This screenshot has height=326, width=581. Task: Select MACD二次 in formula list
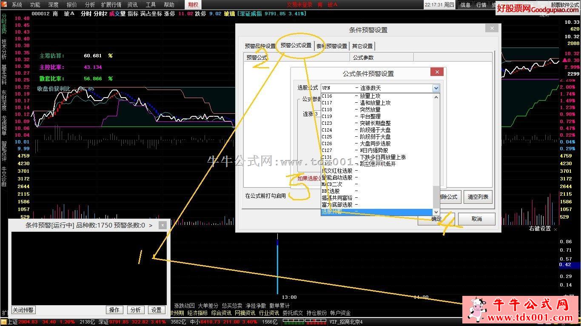[x=376, y=184]
